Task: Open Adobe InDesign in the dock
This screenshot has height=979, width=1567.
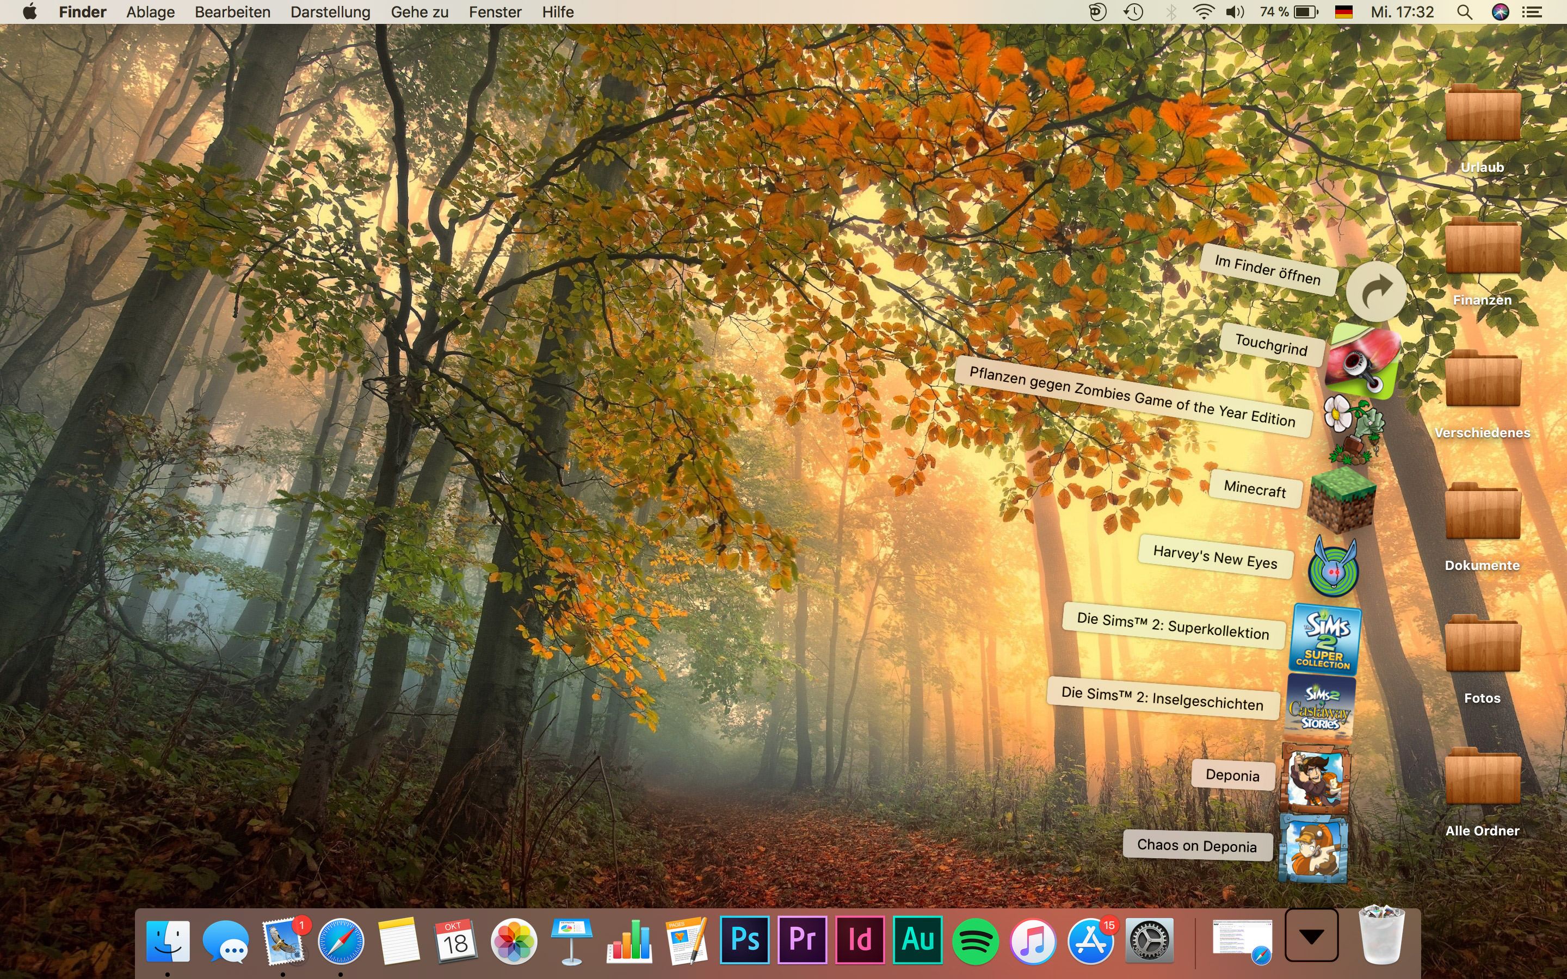Action: 860,939
